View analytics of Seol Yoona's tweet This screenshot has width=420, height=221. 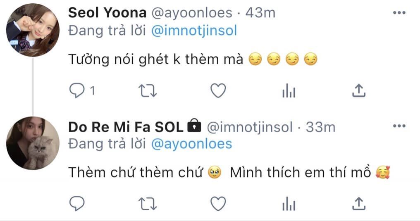click(289, 91)
